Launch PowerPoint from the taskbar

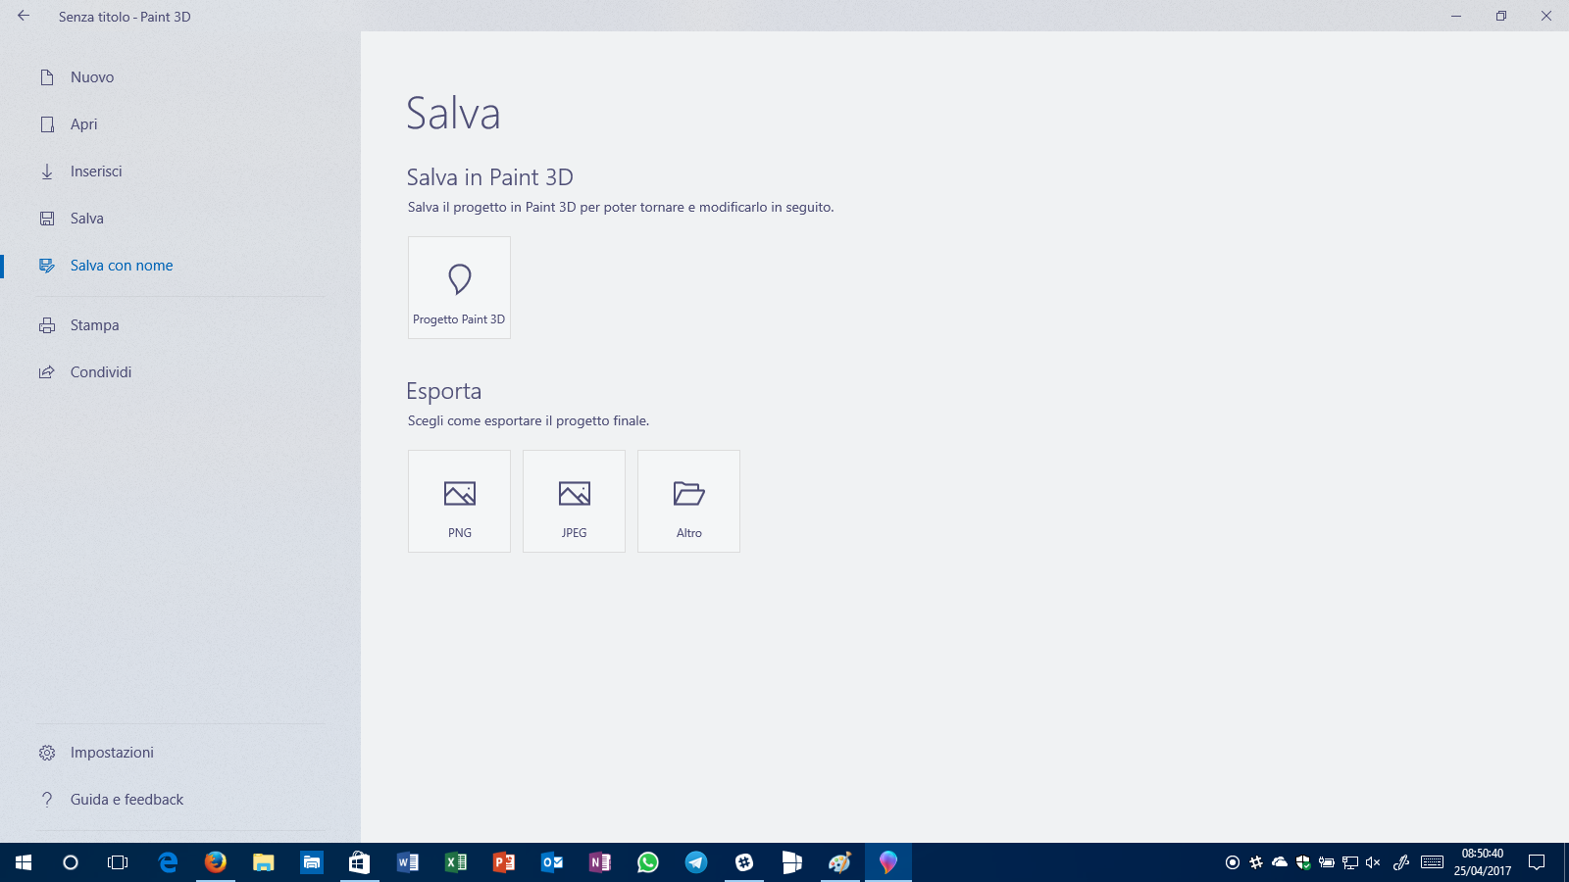[x=504, y=862]
